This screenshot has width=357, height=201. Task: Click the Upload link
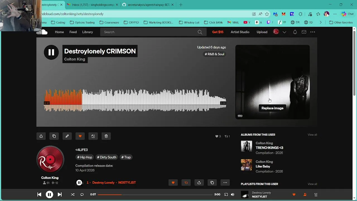coord(262,32)
